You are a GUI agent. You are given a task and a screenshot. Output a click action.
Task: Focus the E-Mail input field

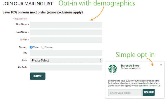point(66,40)
